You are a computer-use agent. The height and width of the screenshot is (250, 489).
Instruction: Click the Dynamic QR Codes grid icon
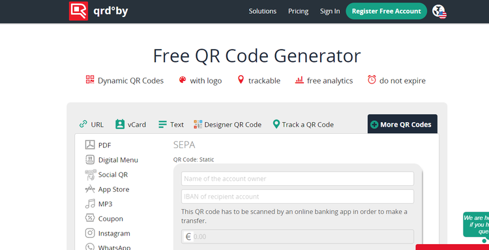pos(90,80)
